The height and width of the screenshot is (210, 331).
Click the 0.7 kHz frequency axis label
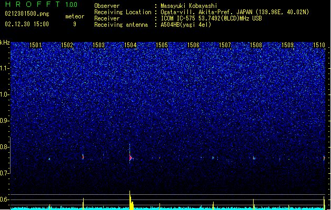pyautogui.click(x=5, y=173)
